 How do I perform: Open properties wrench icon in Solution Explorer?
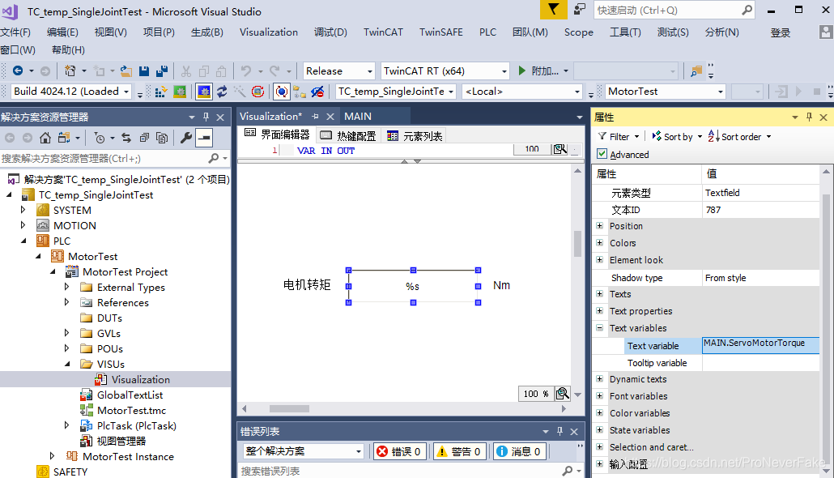185,138
